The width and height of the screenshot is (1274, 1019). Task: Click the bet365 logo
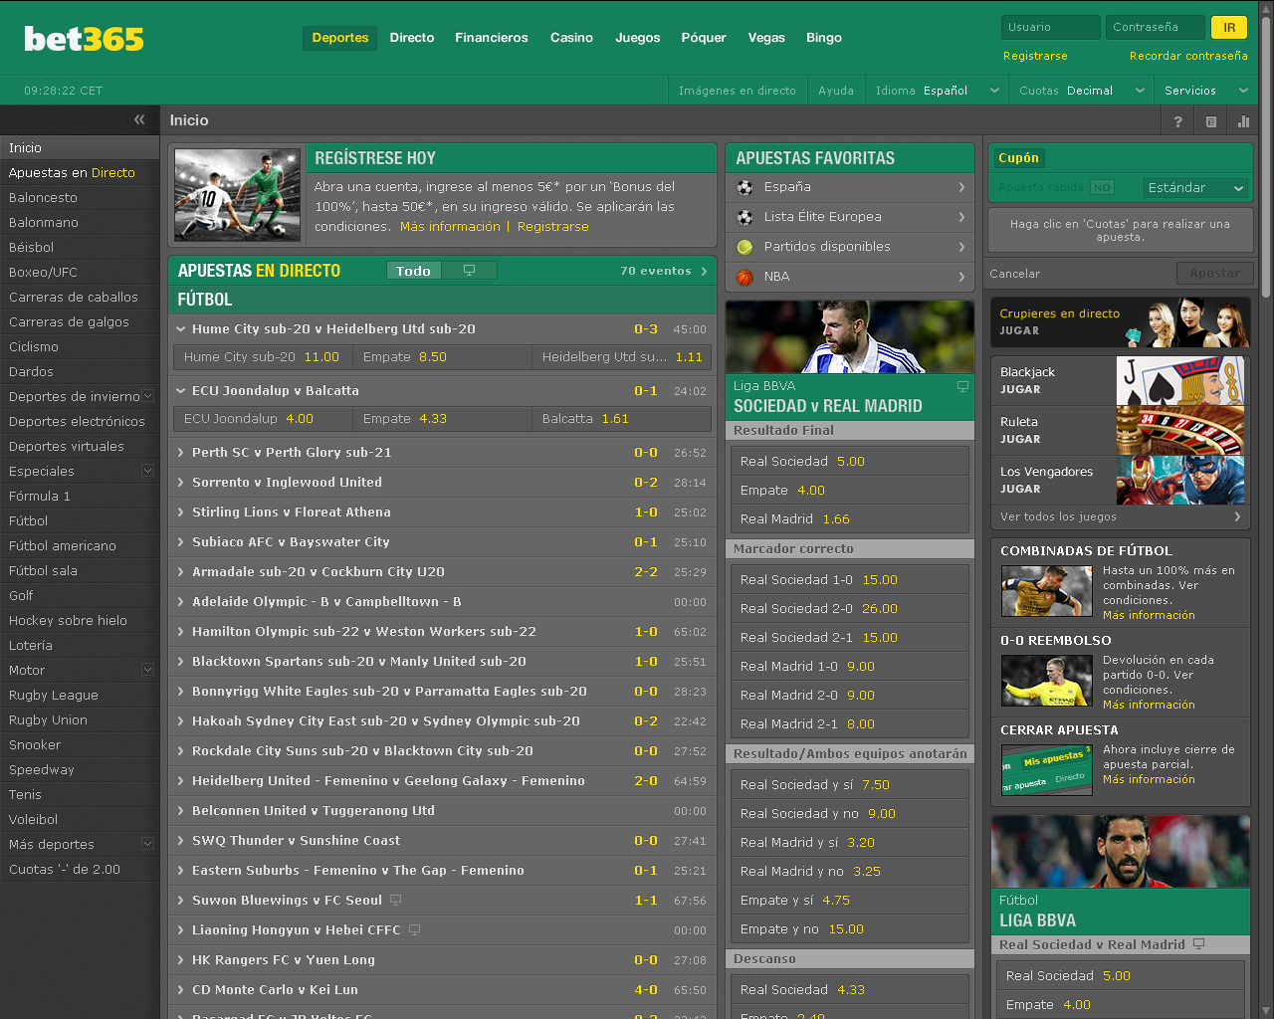click(x=84, y=38)
